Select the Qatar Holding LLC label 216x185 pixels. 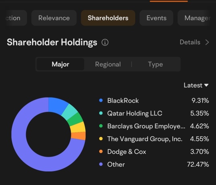tap(135, 113)
